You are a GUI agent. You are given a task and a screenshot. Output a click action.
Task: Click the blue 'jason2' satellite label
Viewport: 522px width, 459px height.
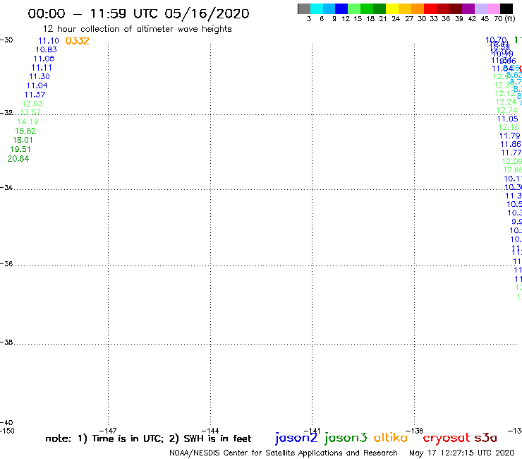click(x=296, y=438)
